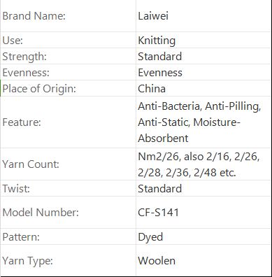Select the Place of Origin cell
The height and width of the screenshot is (277, 272).
coord(68,88)
